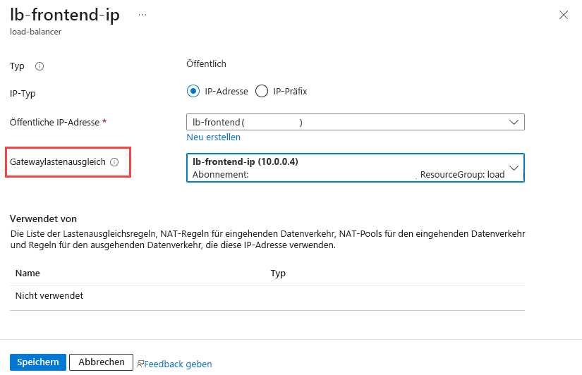This screenshot has height=375, width=582.
Task: Click the load-balancer subtitle
Action: 36,32
